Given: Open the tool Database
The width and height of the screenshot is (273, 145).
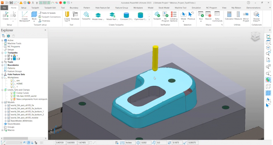Looking at the screenshot, I should [75, 16].
